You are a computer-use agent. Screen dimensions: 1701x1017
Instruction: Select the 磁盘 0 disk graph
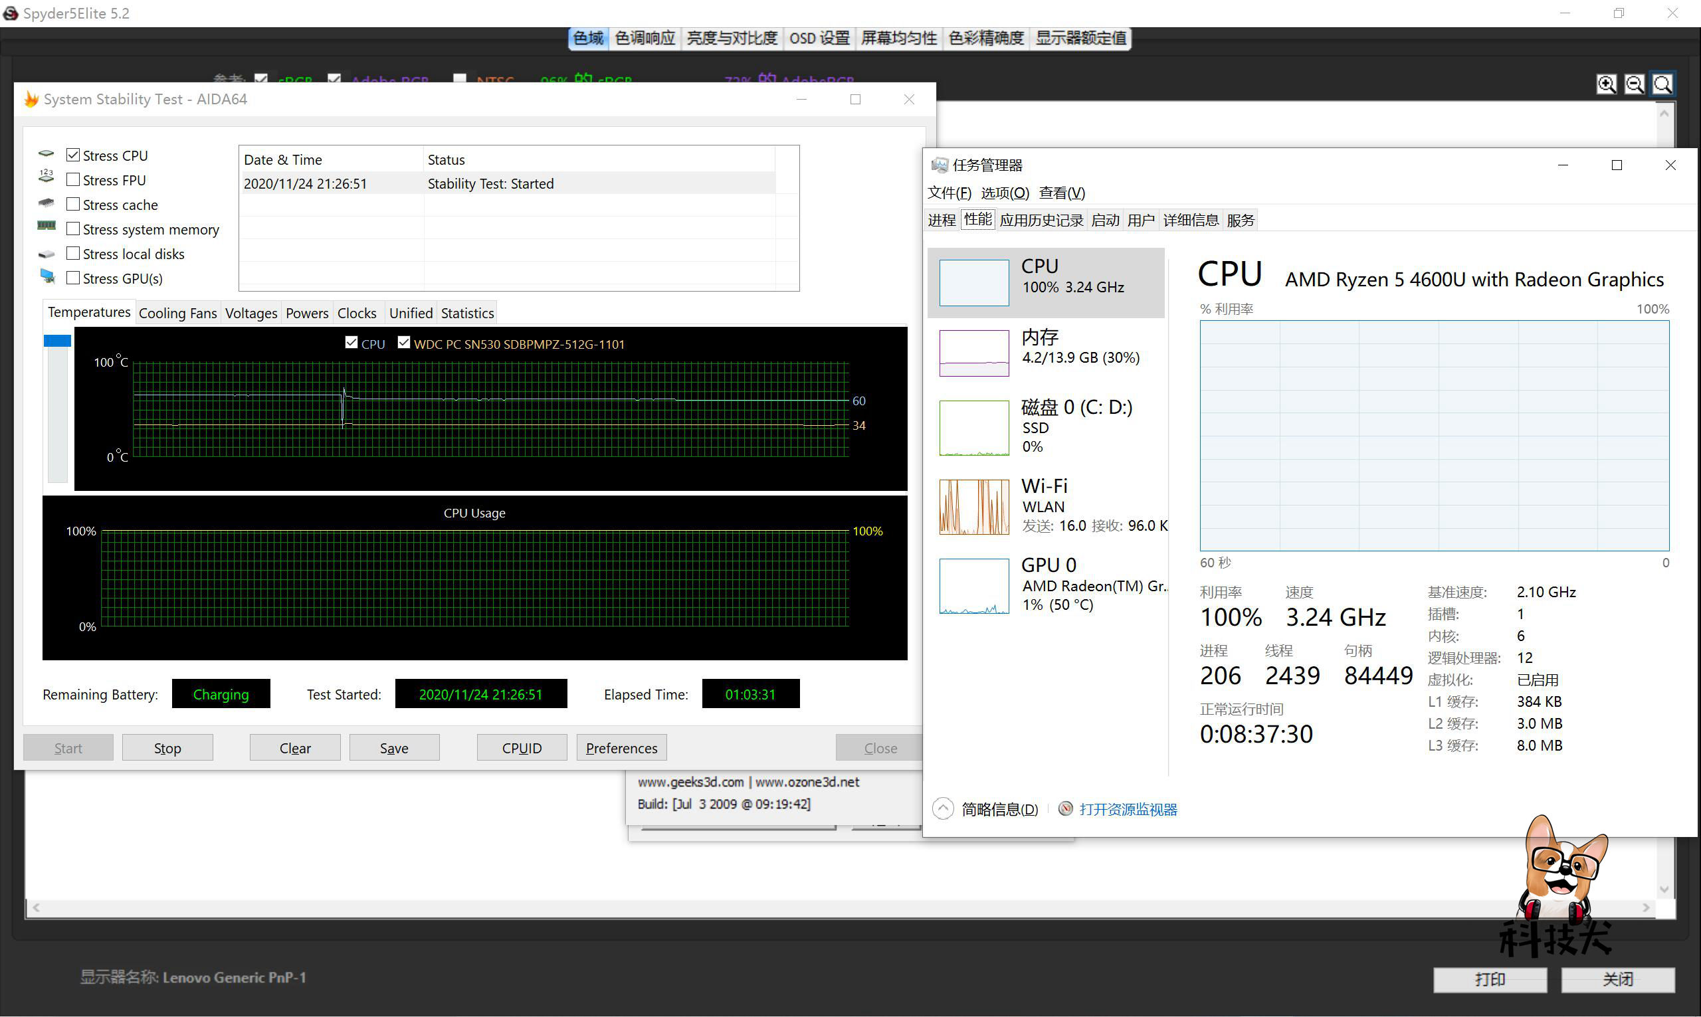[x=973, y=428]
